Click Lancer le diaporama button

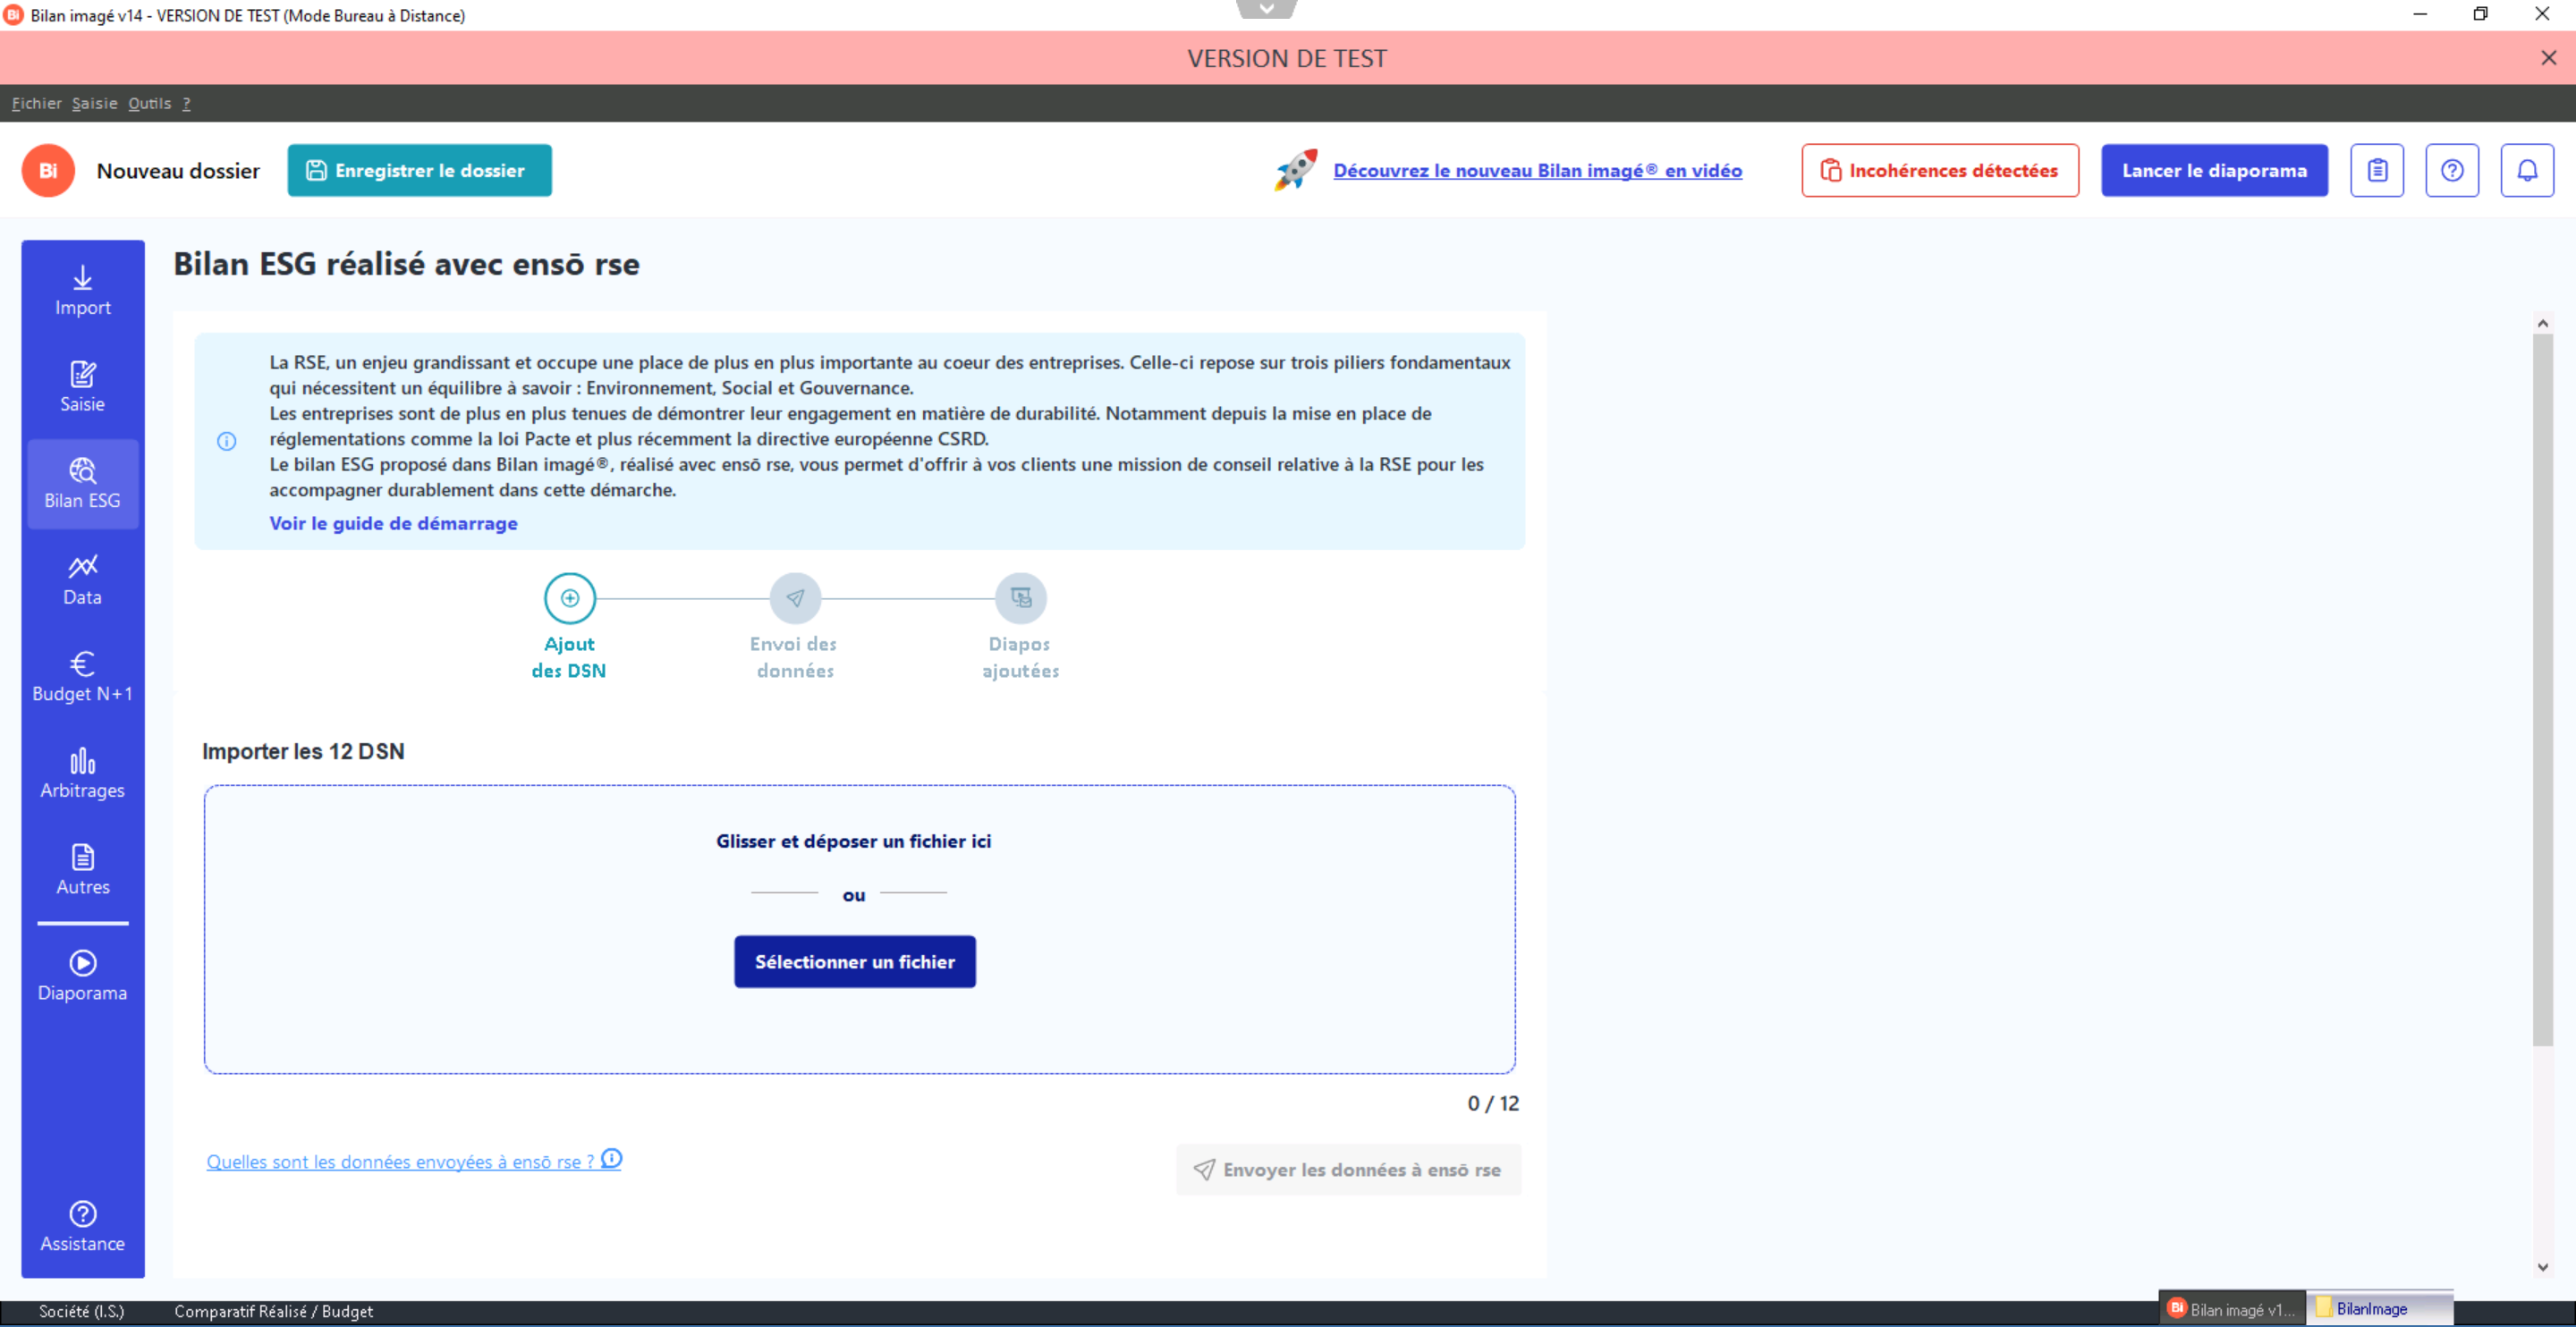2215,171
